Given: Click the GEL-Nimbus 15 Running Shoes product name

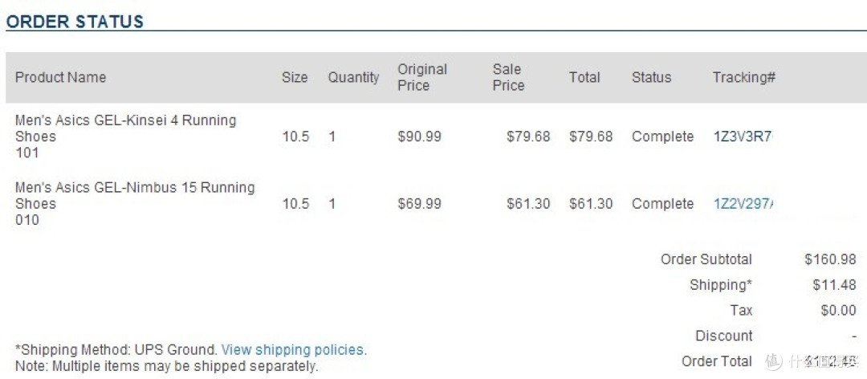Looking at the screenshot, I should (135, 195).
